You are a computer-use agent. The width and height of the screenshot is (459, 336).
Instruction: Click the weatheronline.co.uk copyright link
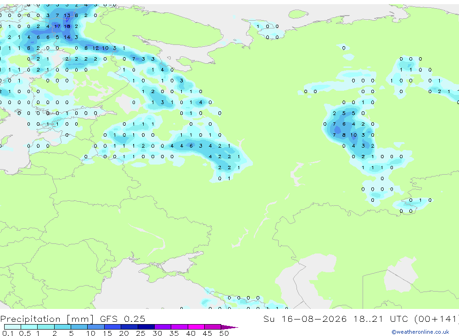pos(420,332)
